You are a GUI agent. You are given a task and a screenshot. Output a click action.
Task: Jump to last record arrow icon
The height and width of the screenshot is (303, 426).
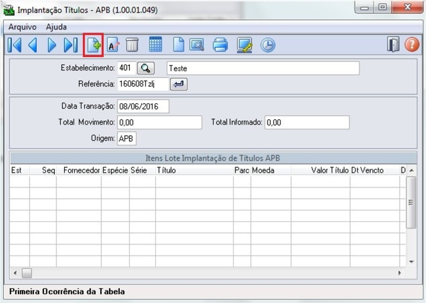[71, 45]
